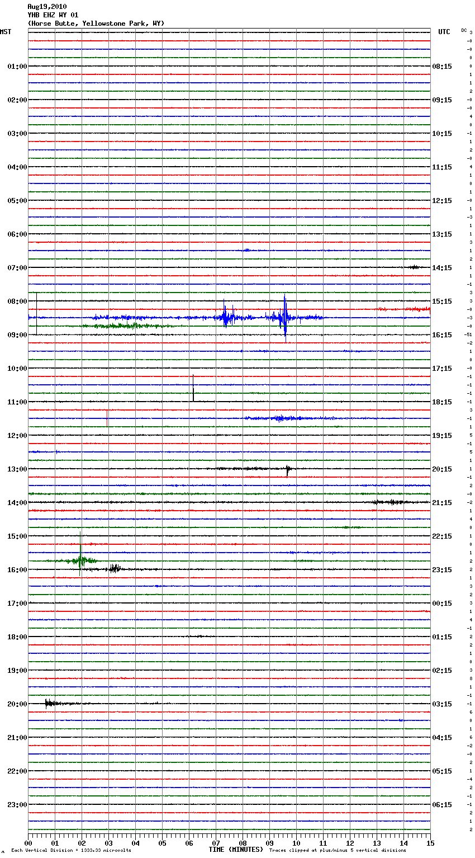Viewport: 475px width, 858px height.
Task: Select the MST time label "20:00"
Action: pyautogui.click(x=17, y=704)
